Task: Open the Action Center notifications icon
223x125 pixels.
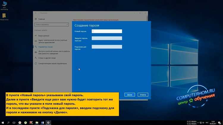Action: coord(220,123)
